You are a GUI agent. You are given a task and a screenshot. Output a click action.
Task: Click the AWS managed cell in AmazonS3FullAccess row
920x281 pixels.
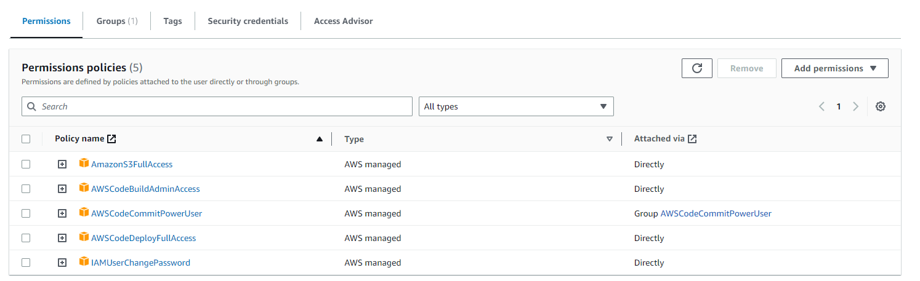click(x=373, y=164)
